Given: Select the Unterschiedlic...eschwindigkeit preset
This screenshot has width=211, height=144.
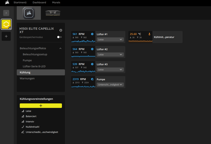Looking at the screenshot, I should pos(42,132).
